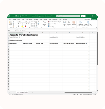This screenshot has width=105, height=109.
Task: Click the Number percent button
Action: click(44, 23)
